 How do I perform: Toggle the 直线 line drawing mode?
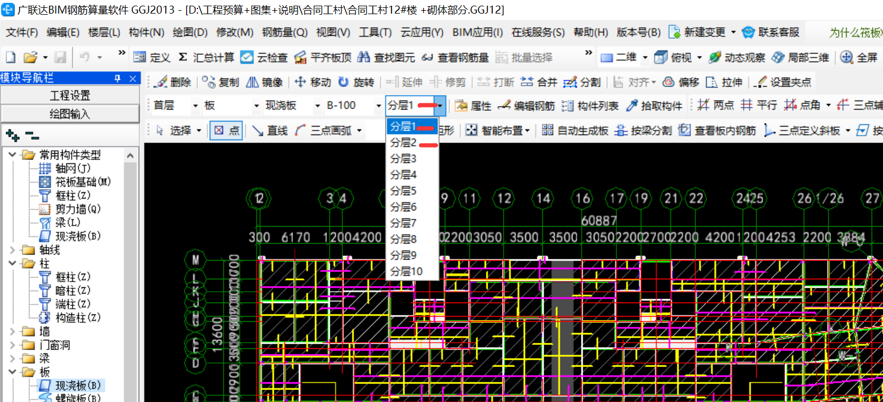tap(270, 131)
